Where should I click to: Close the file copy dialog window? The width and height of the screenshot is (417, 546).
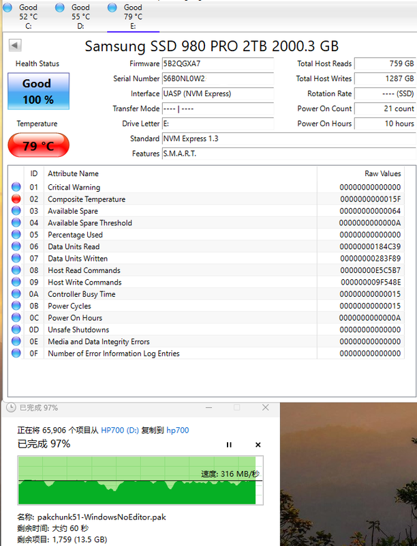click(266, 407)
